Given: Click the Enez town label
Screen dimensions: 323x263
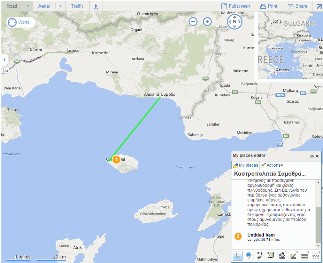Looking at the screenshot, I should pos(187,118).
